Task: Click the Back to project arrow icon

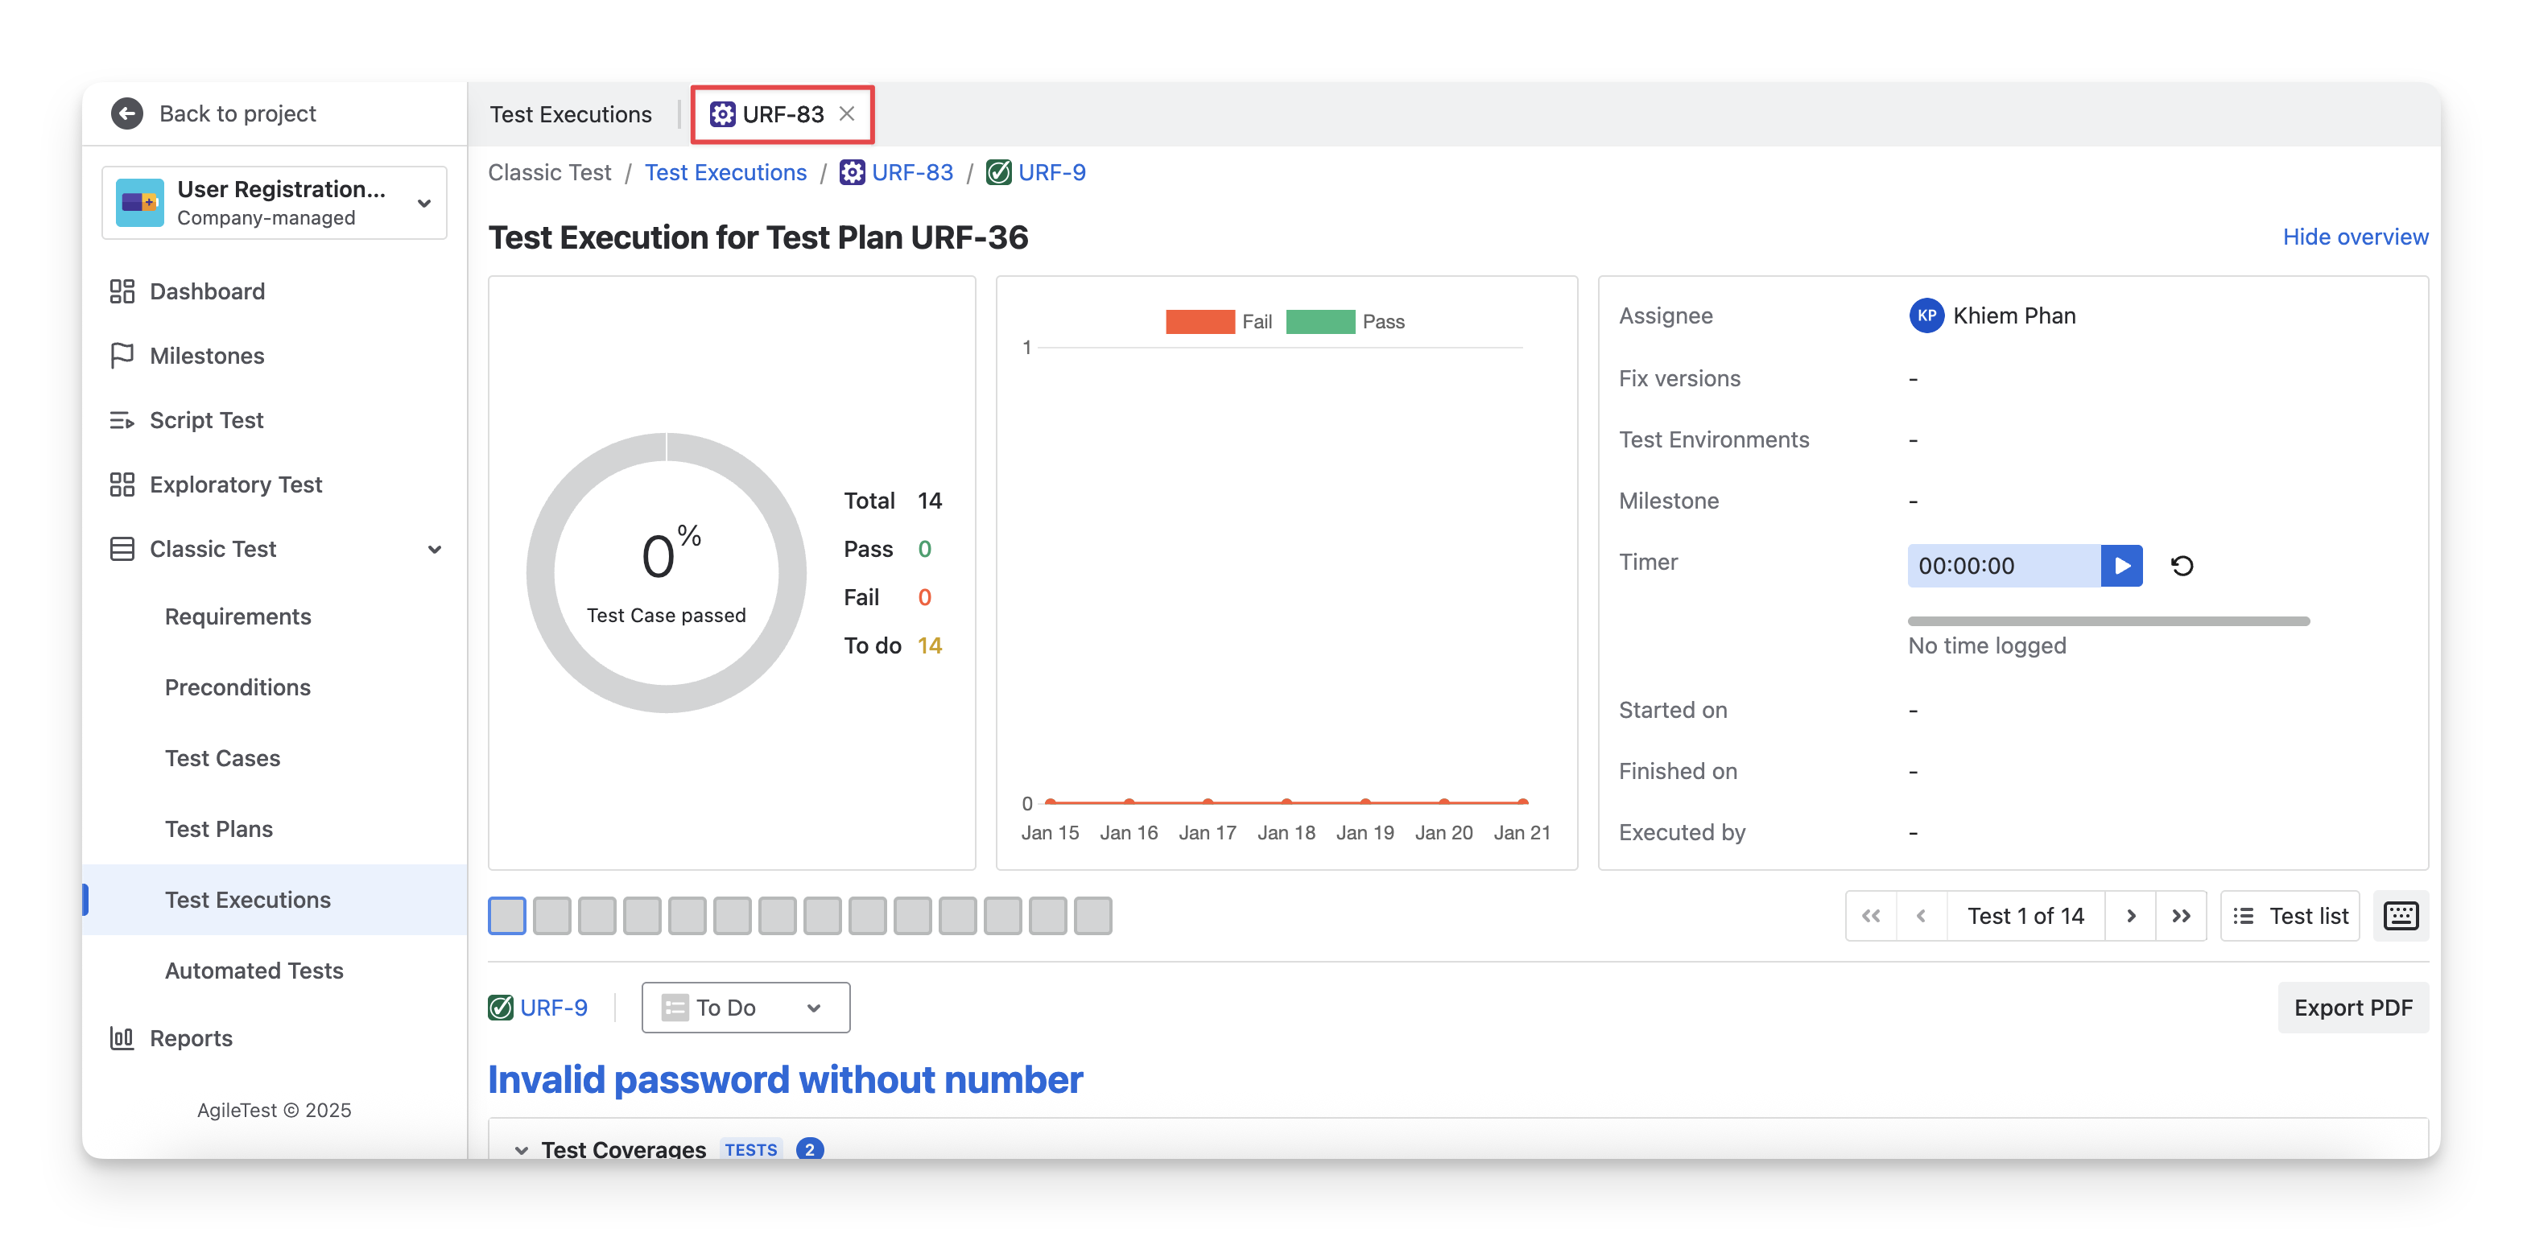Action: tap(126, 113)
